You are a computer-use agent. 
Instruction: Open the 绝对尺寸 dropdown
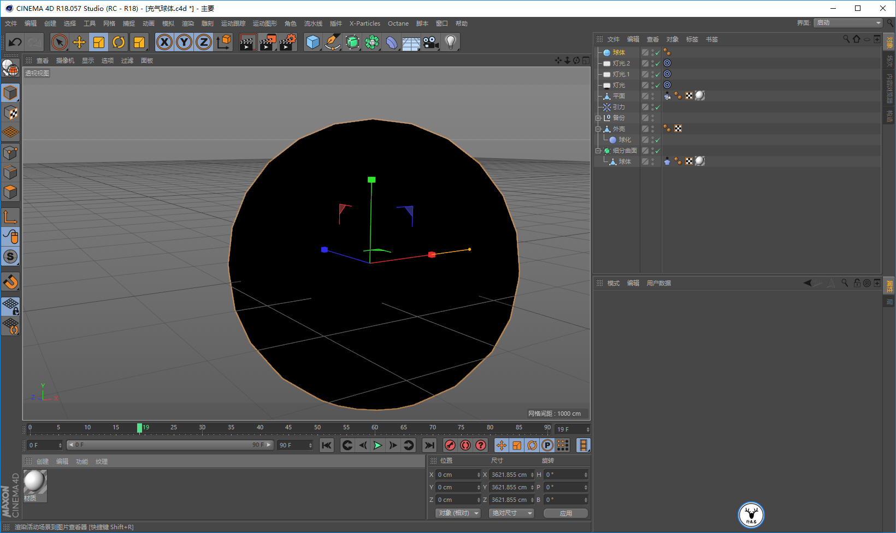[x=511, y=513]
